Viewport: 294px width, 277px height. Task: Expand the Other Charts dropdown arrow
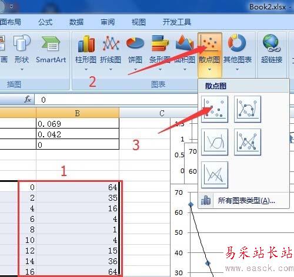point(237,69)
